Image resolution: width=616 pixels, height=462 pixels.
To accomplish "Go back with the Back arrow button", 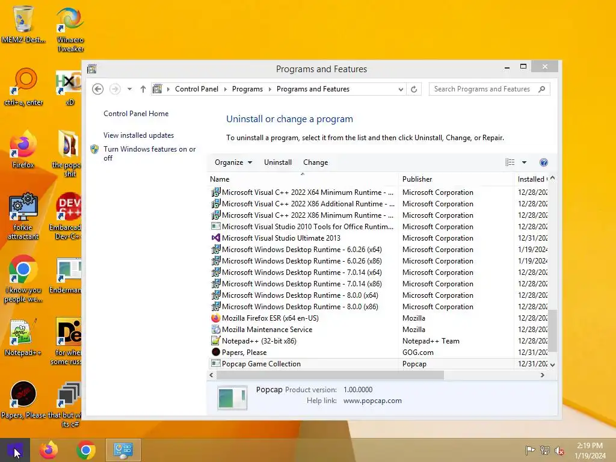I will point(98,89).
